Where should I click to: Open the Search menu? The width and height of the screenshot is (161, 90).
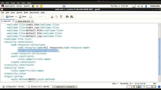pyautogui.click(x=19, y=12)
